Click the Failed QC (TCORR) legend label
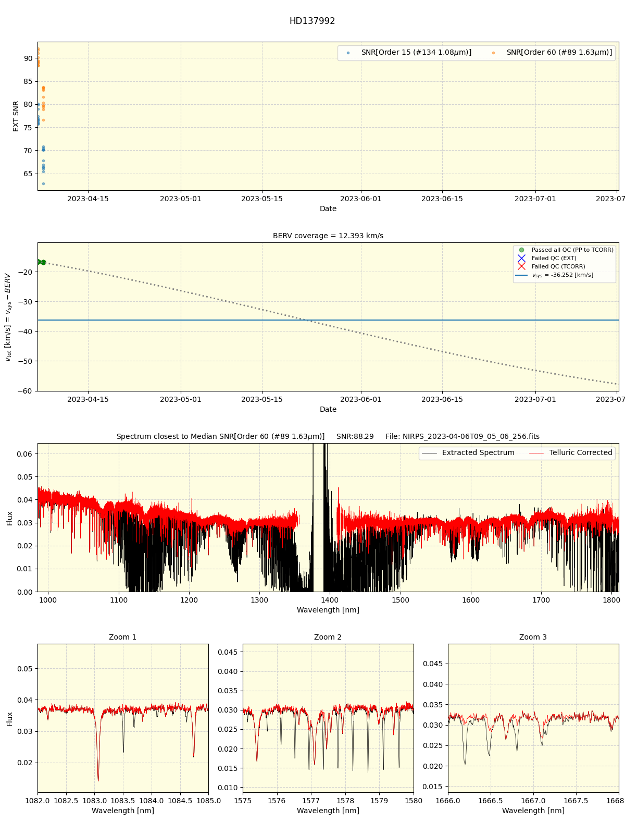This screenshot has height=834, width=625. coord(558,267)
